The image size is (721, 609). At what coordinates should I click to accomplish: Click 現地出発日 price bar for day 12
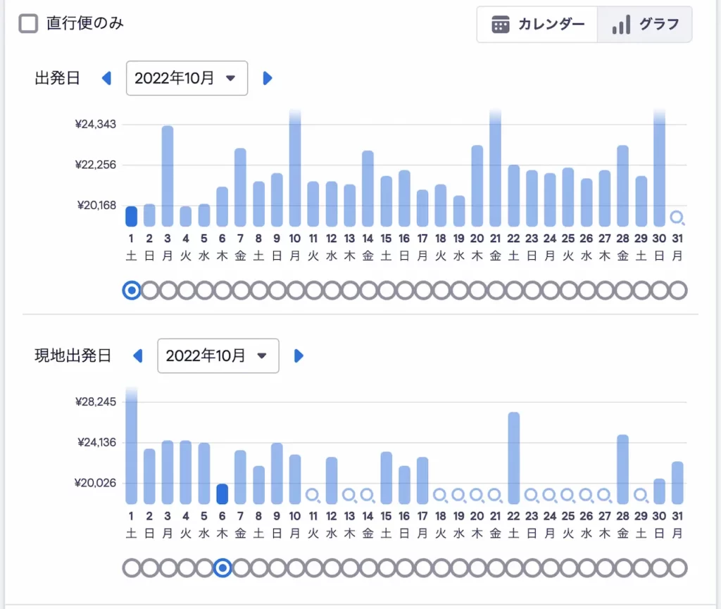point(332,481)
